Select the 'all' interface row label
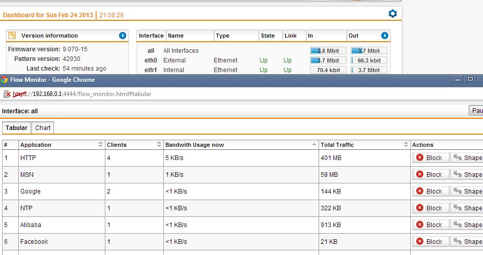The image size is (483, 255). coord(151,51)
